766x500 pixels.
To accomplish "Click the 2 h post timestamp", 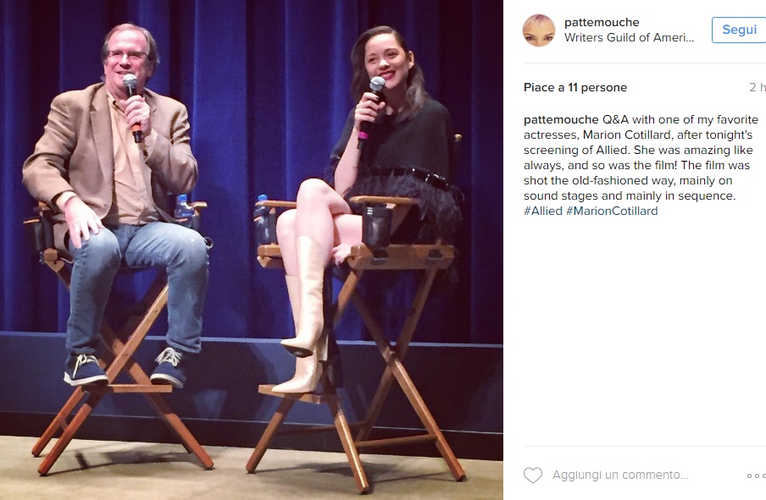I will click(x=758, y=87).
